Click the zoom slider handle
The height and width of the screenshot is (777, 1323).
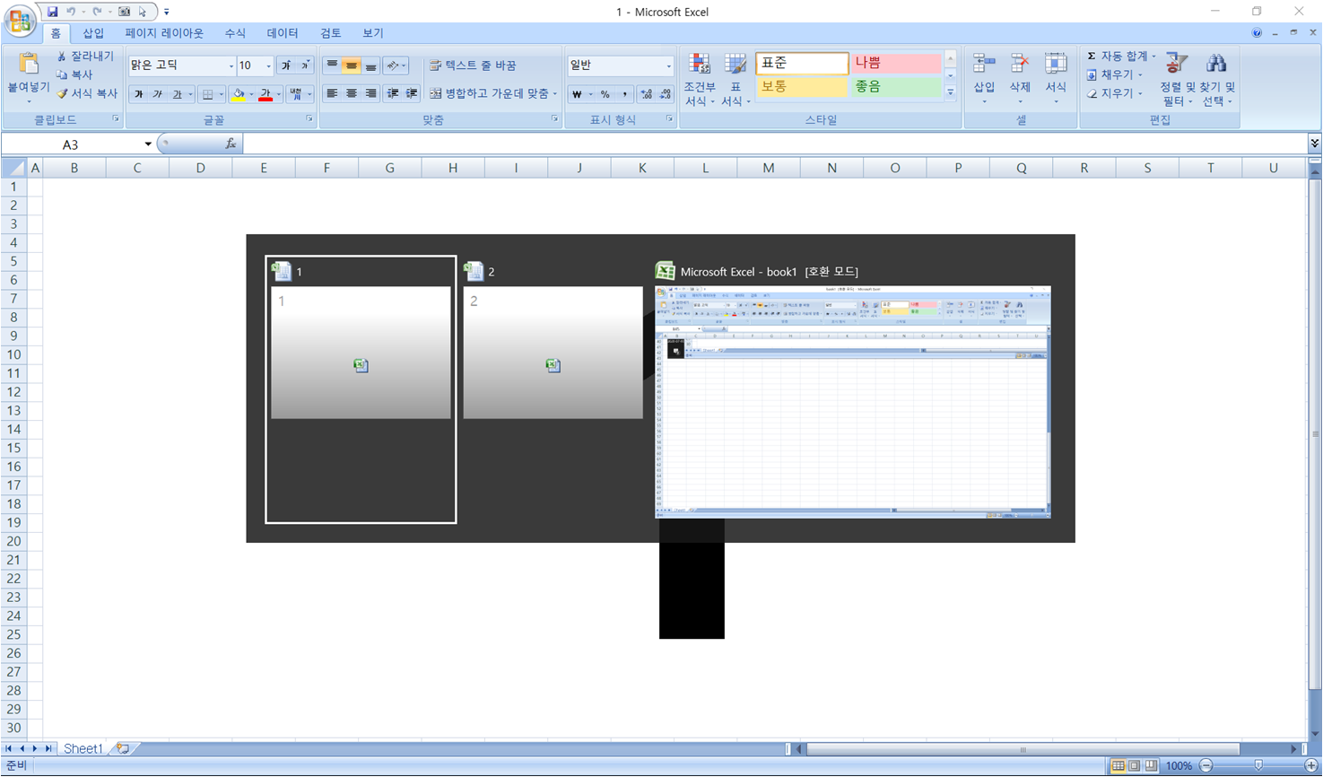1258,765
